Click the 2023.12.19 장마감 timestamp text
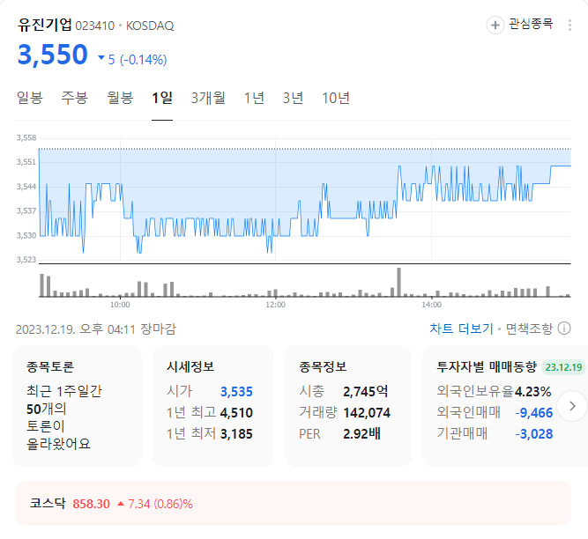 coord(95,329)
